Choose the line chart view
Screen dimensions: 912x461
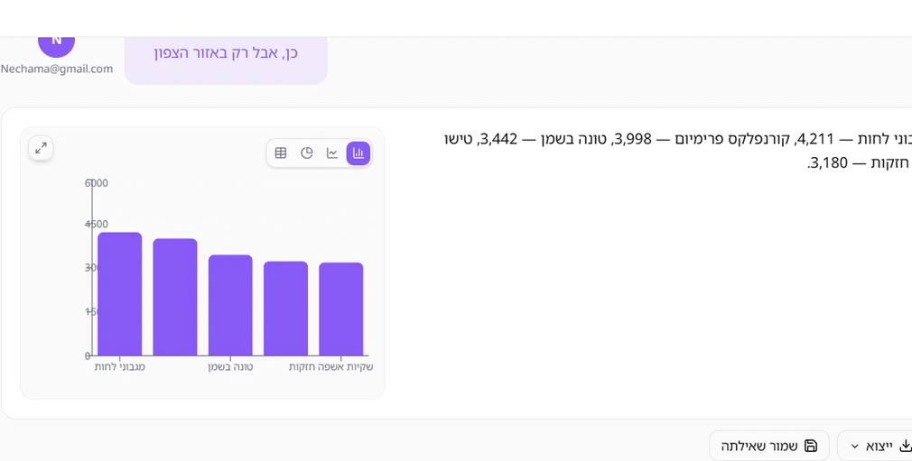tap(332, 153)
